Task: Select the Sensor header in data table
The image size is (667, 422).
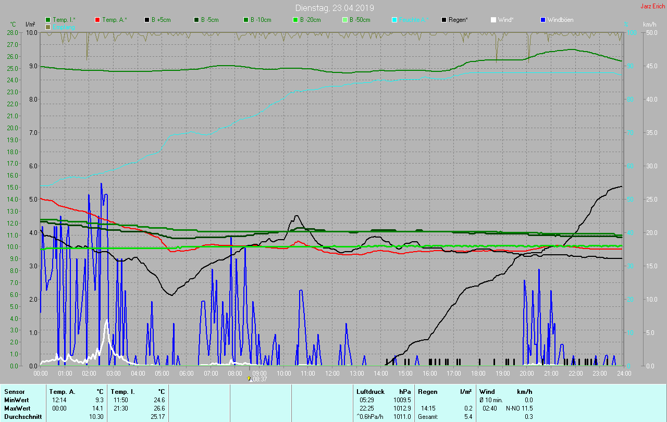Action: [x=14, y=391]
